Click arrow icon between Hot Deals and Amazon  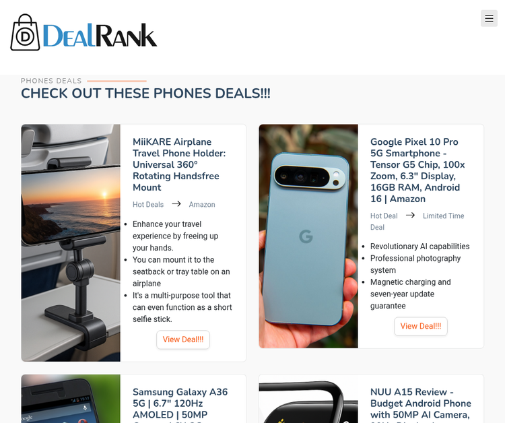coord(176,204)
